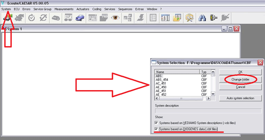The image size is (265, 140).
Task: Click the document list toolbar icon
Action: point(153,18)
